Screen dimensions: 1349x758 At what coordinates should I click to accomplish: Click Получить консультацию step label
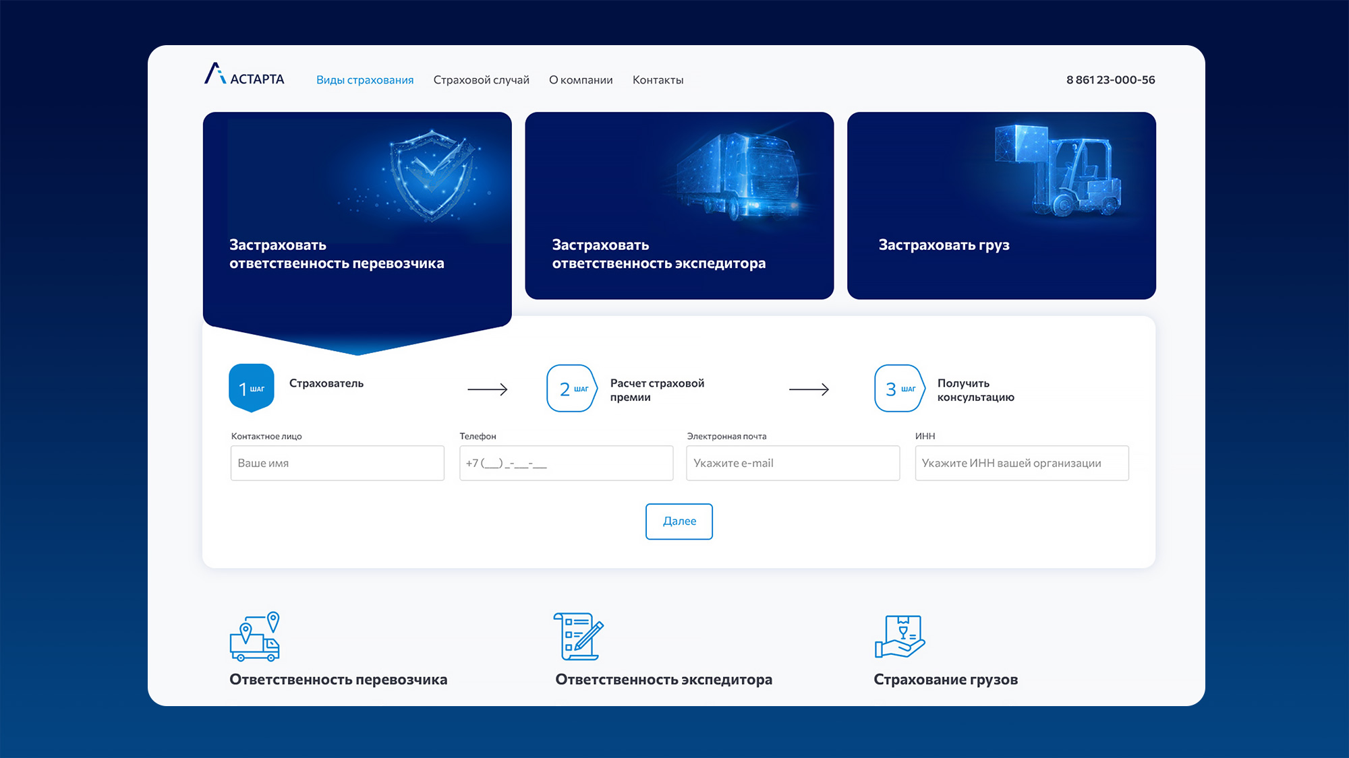[975, 390]
